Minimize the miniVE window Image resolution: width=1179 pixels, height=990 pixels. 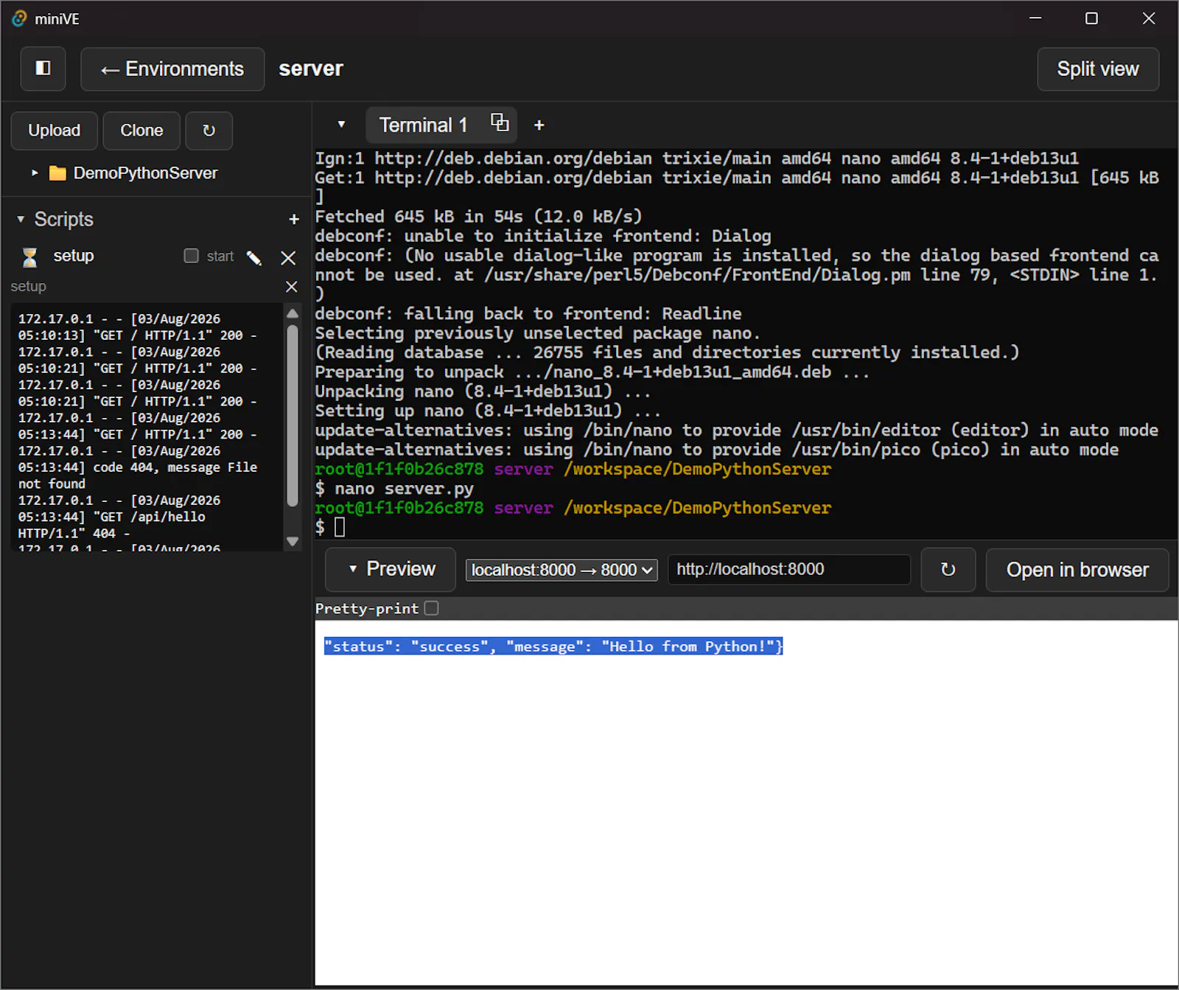[1035, 18]
